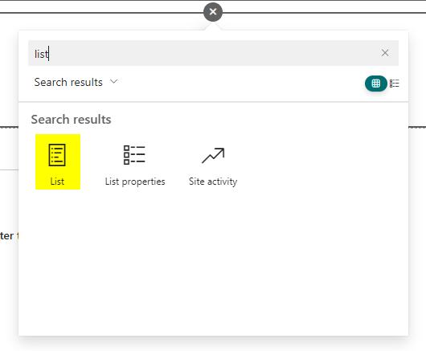Place cursor at start of "list" search text
The height and width of the screenshot is (351, 426).
click(35, 54)
